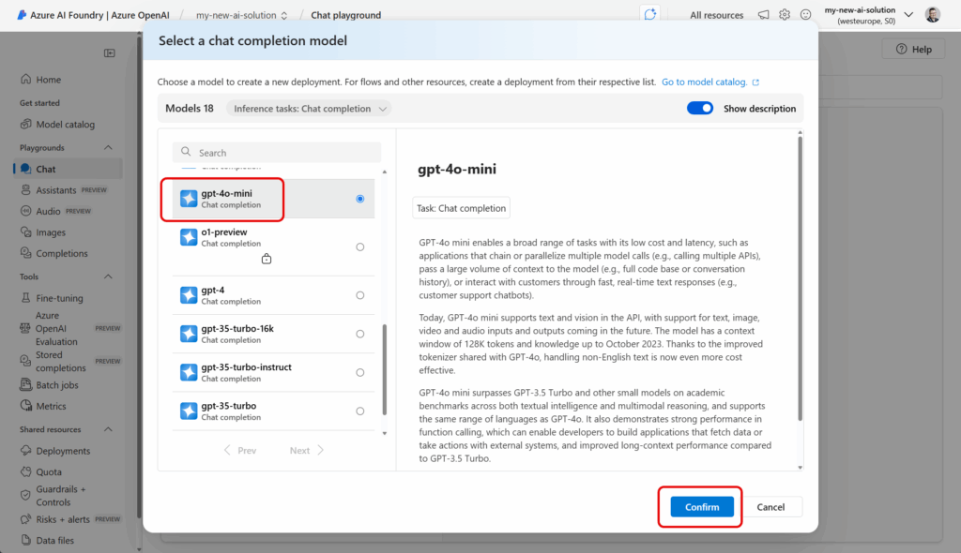Click the Model catalog icon in sidebar
This screenshot has width=961, height=553.
pos(25,124)
